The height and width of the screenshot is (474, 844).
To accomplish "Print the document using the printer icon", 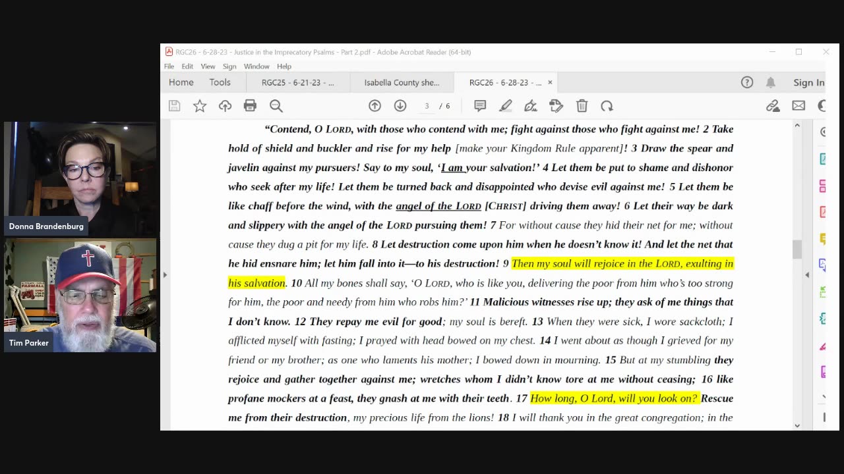I will pos(250,106).
